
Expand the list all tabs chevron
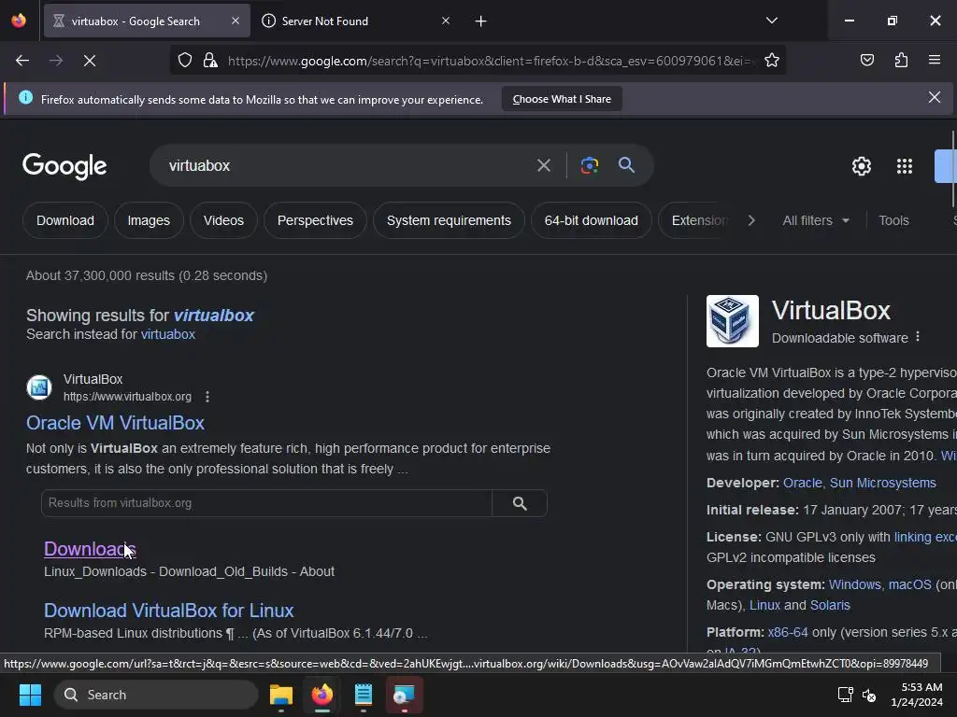tap(771, 21)
